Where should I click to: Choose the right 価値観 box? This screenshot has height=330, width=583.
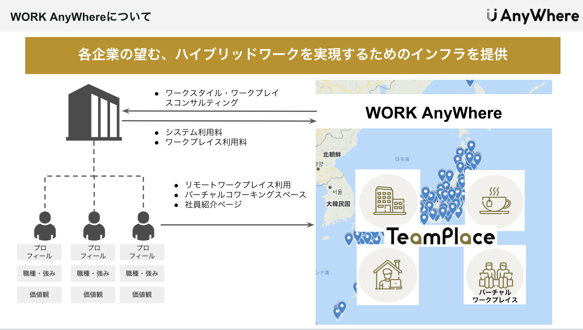point(142,294)
